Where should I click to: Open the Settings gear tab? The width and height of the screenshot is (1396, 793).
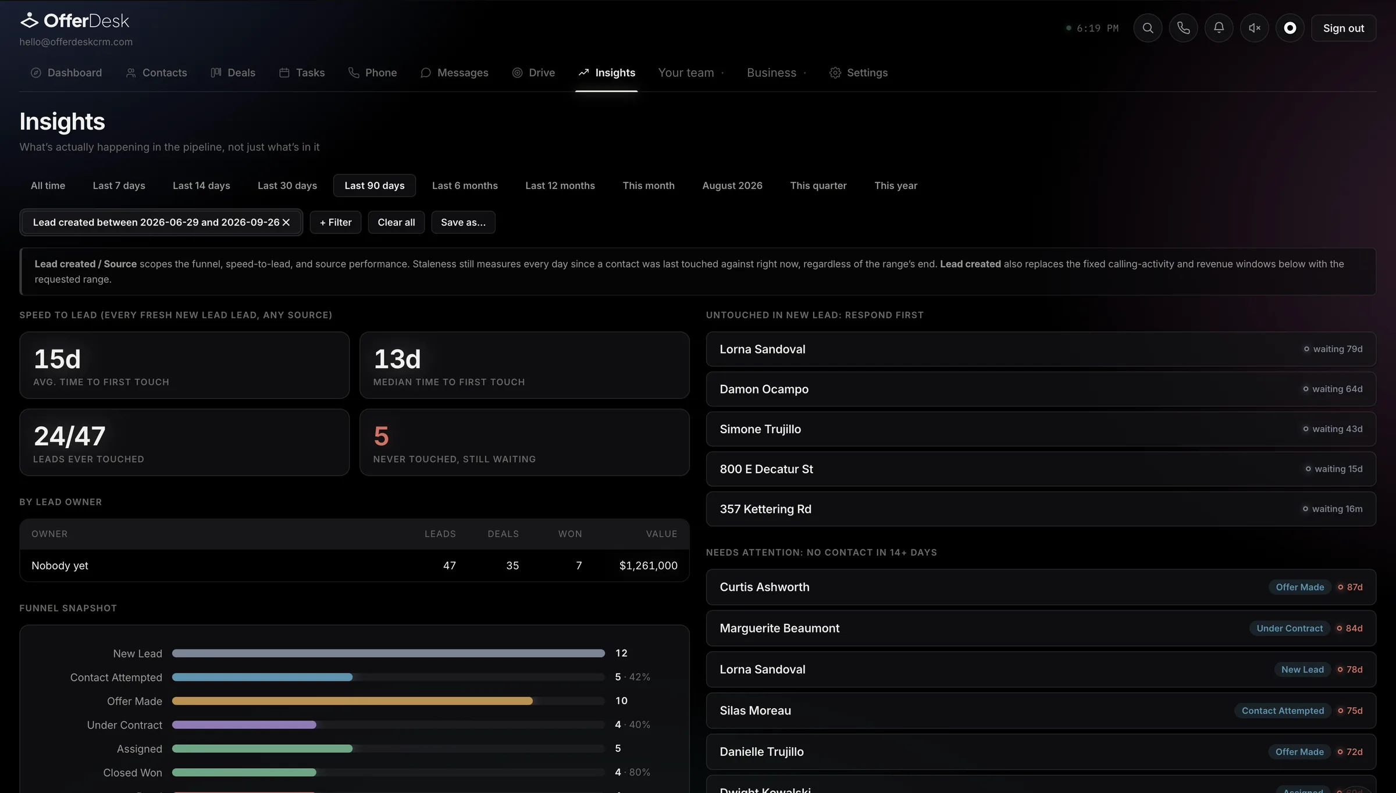coord(858,73)
